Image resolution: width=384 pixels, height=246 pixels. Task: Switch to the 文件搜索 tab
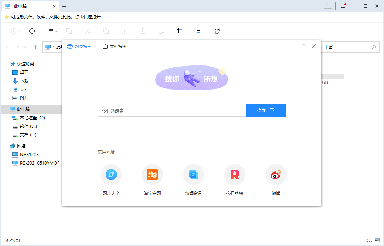tap(114, 46)
